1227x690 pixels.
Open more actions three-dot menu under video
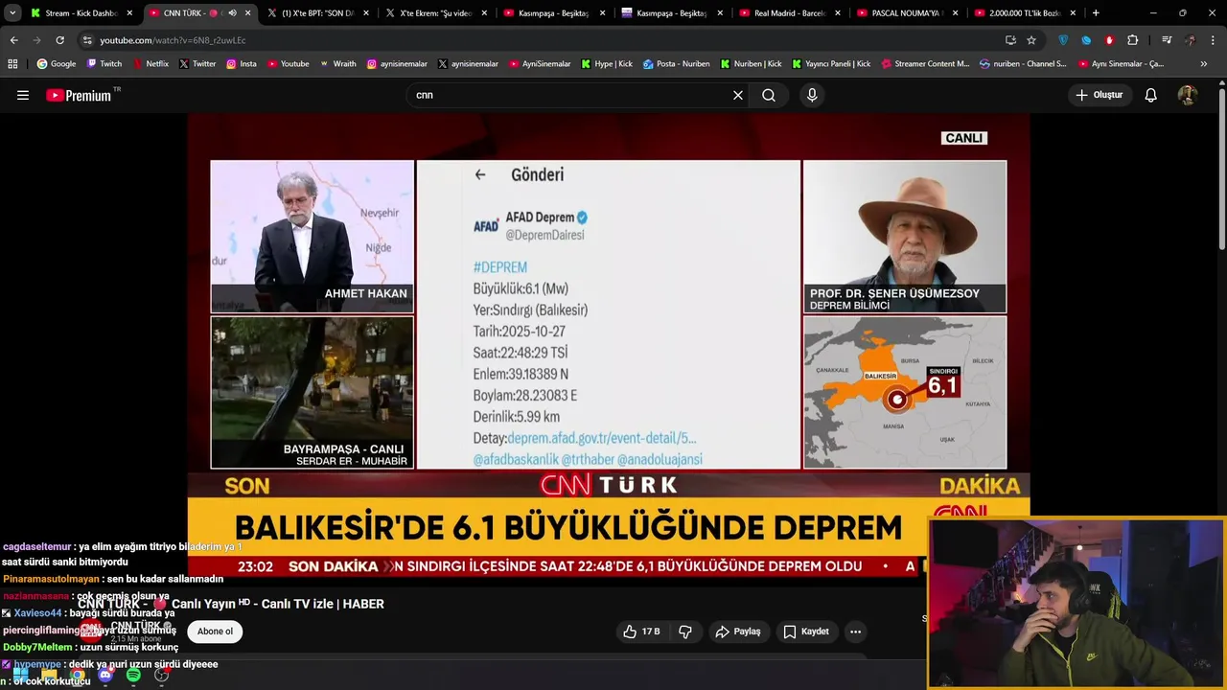pos(855,632)
